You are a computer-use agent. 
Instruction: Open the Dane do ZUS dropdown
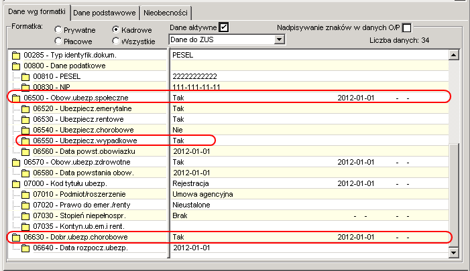(279, 39)
